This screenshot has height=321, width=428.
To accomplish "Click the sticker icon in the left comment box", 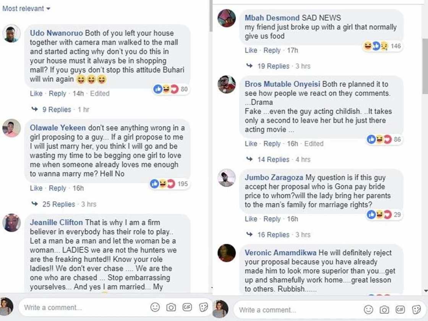I will (203, 307).
